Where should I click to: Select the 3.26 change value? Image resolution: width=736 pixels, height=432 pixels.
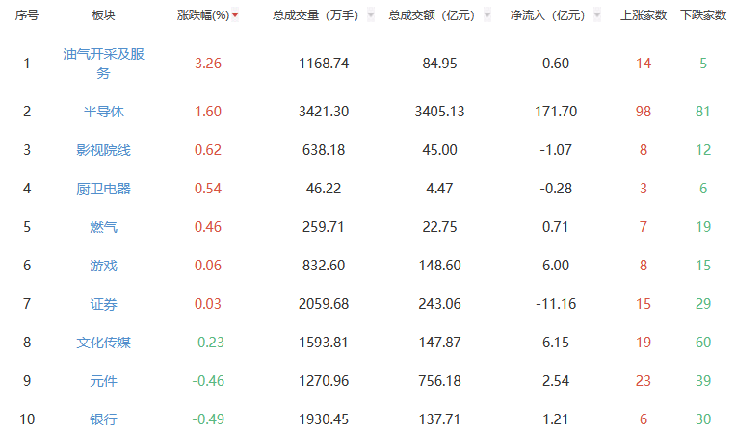point(208,64)
